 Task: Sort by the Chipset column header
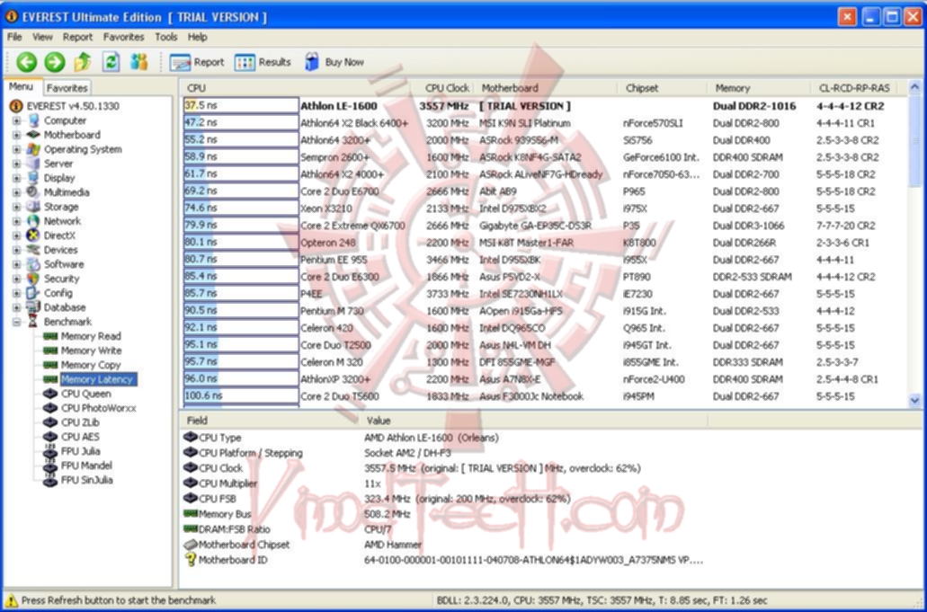[663, 88]
